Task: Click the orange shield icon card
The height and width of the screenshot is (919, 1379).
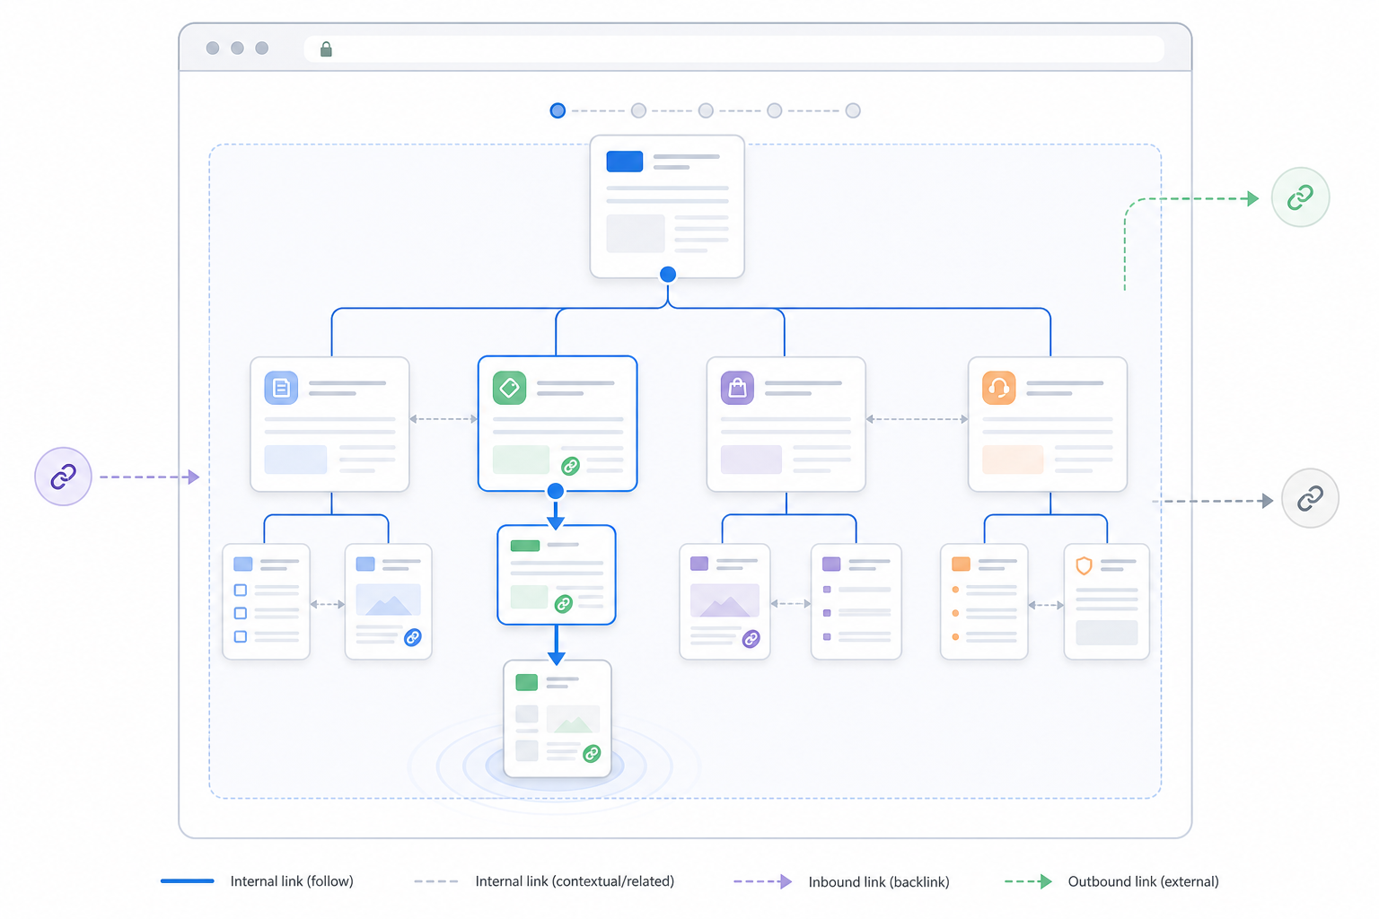Action: pos(1106,601)
